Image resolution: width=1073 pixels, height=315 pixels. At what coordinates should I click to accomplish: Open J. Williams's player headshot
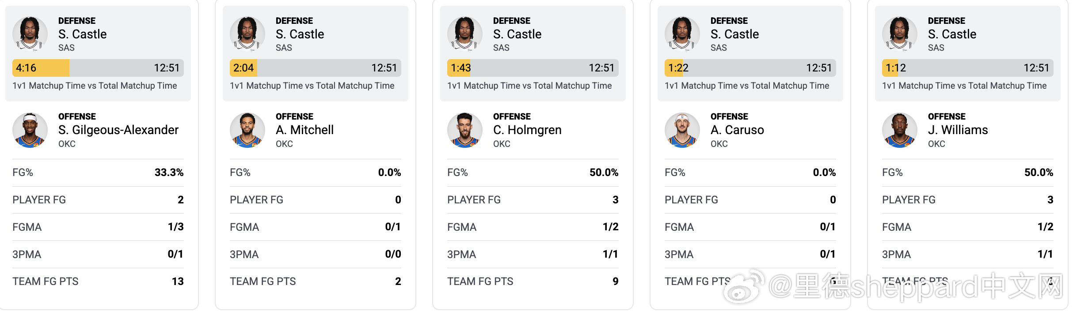900,130
